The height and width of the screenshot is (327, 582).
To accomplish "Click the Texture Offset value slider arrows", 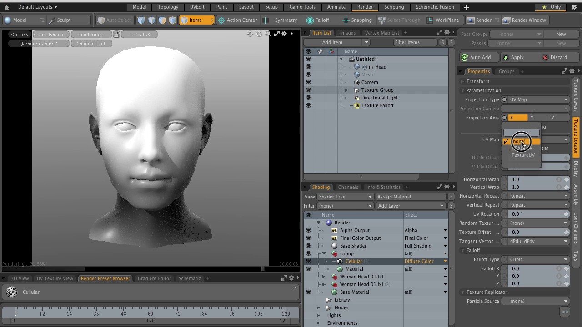I will pyautogui.click(x=566, y=232).
